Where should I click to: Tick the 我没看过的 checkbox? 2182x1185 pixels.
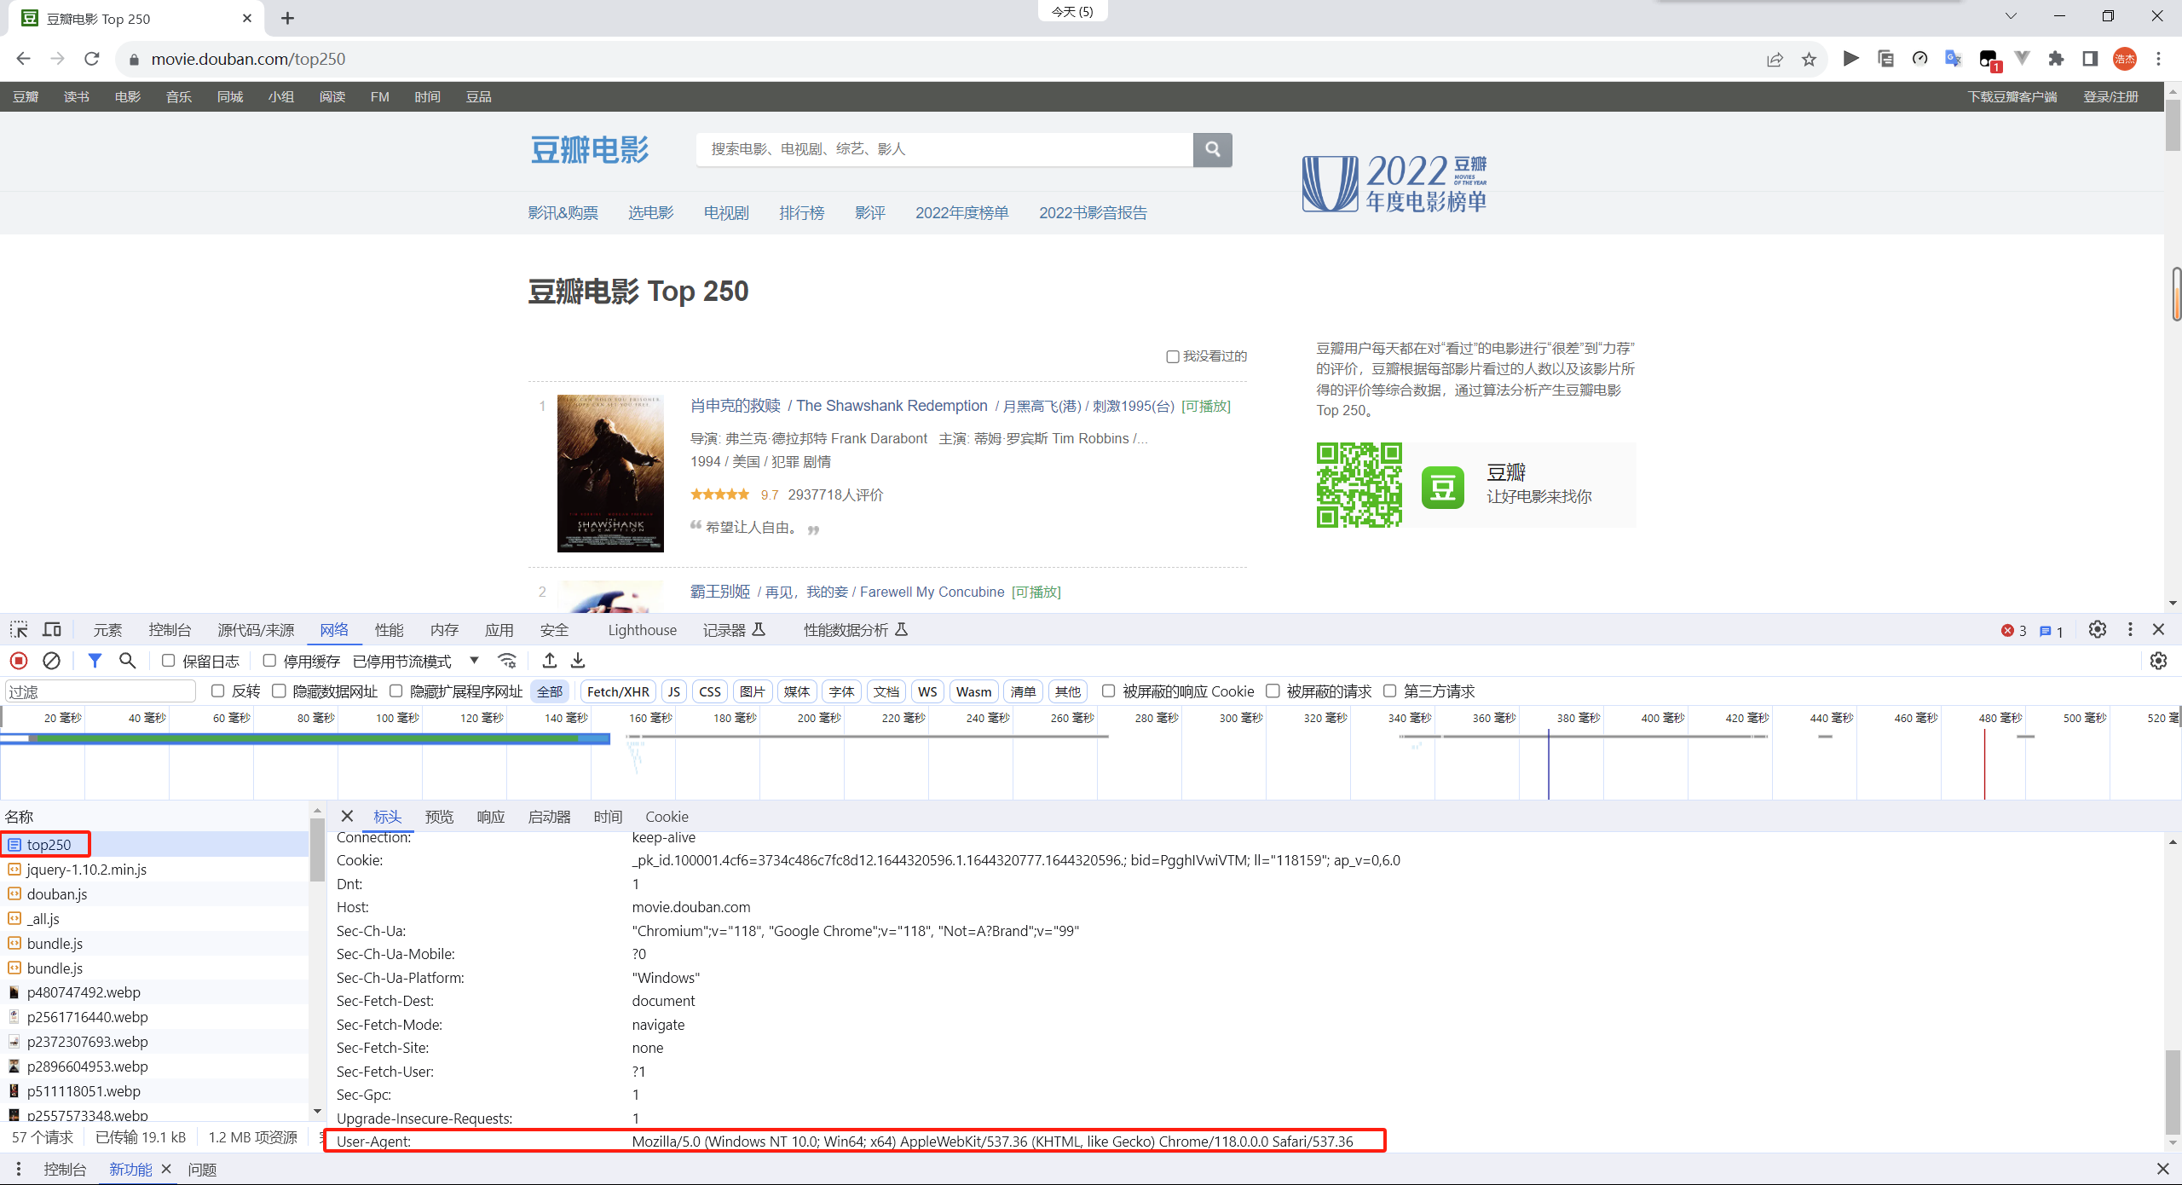(x=1173, y=356)
